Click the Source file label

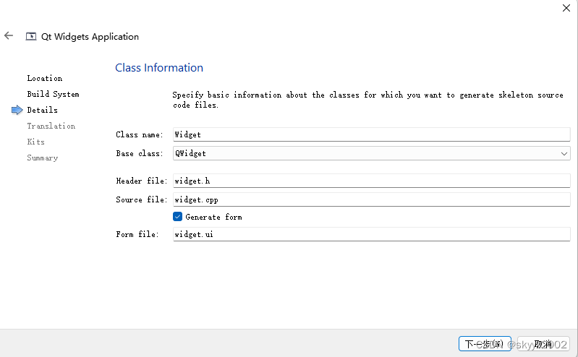coord(142,199)
